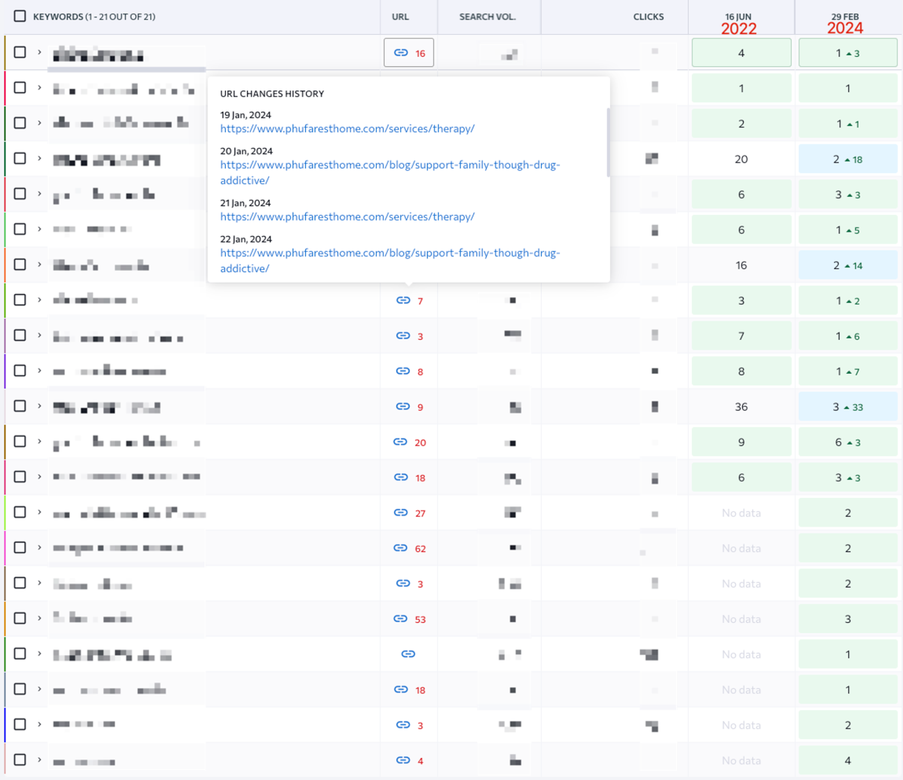This screenshot has width=903, height=780.
Task: Open URL history icon with 62 changes
Action: [400, 548]
